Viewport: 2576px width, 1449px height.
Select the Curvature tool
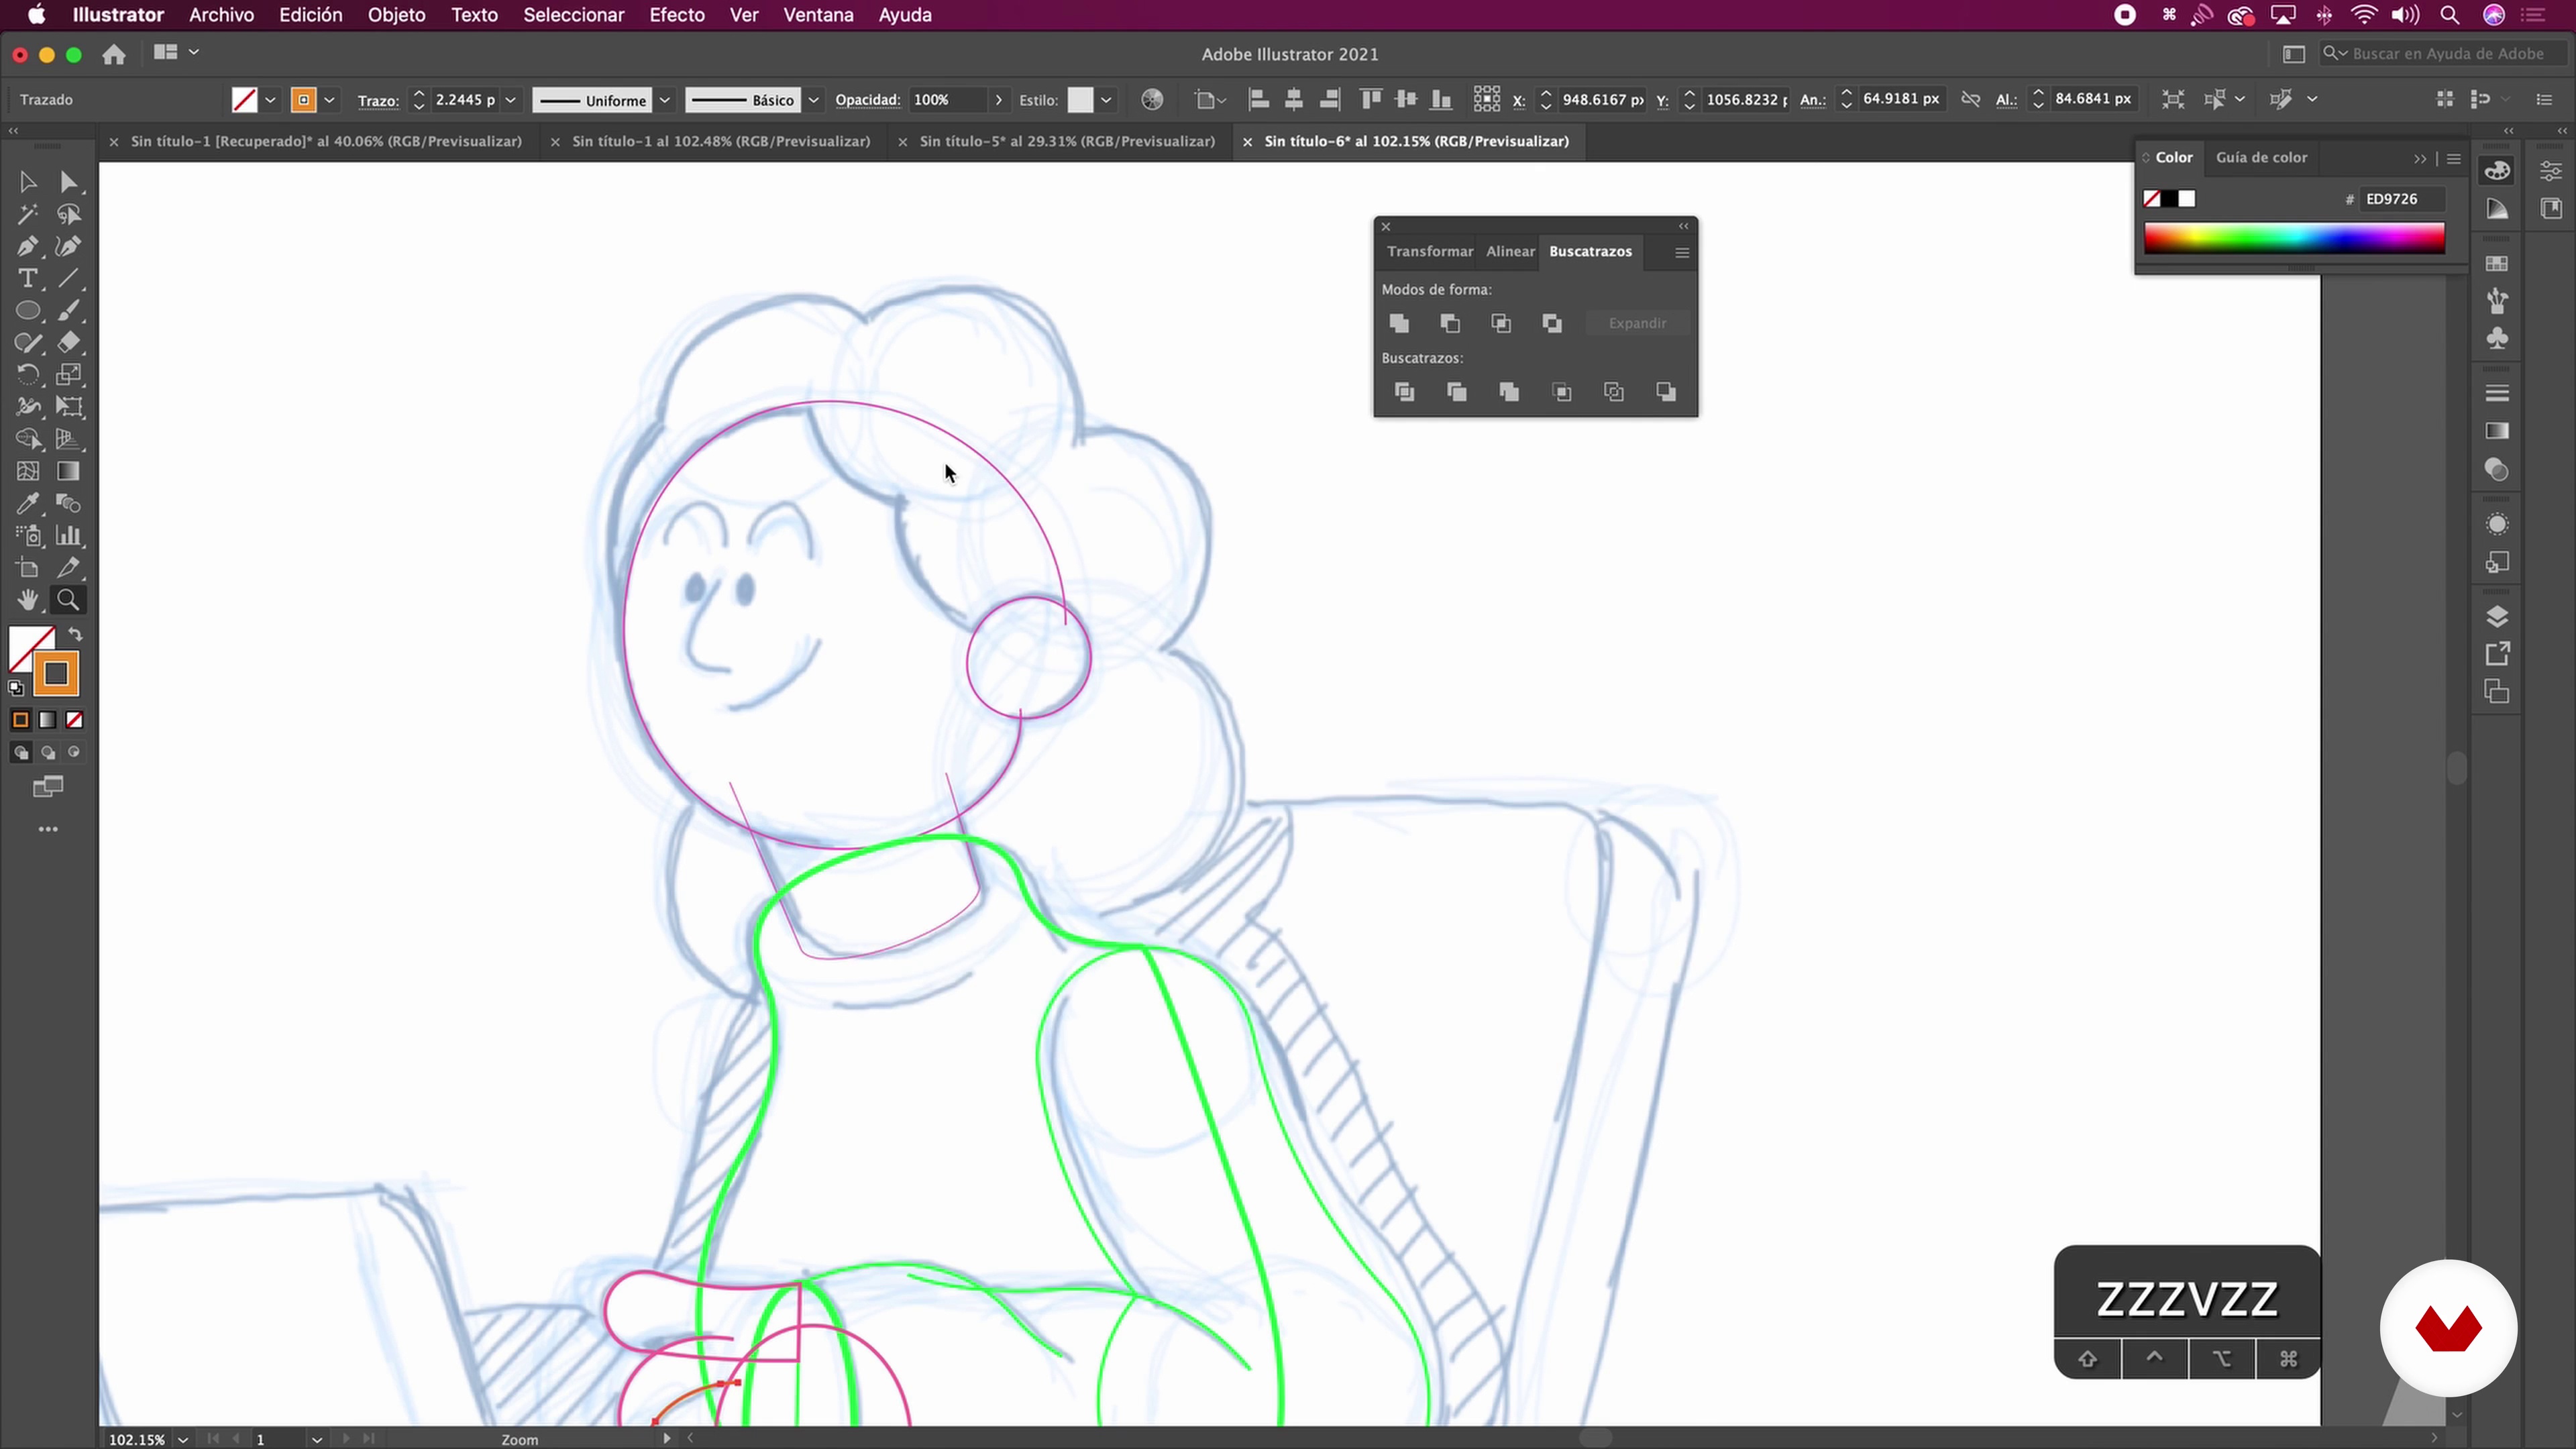point(68,246)
